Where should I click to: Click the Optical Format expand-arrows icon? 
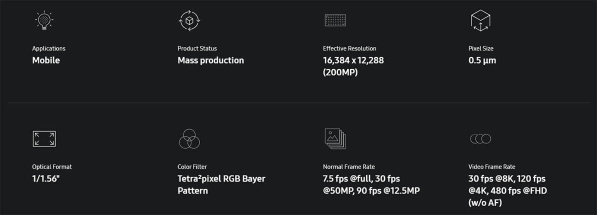[x=44, y=139]
